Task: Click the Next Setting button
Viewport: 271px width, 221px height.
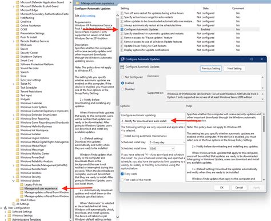Action: [234, 69]
